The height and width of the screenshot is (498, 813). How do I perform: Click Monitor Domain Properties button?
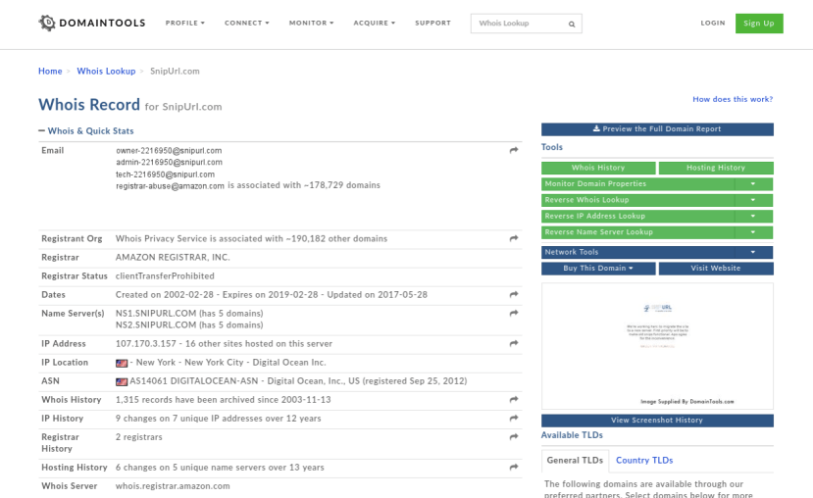pyautogui.click(x=637, y=184)
